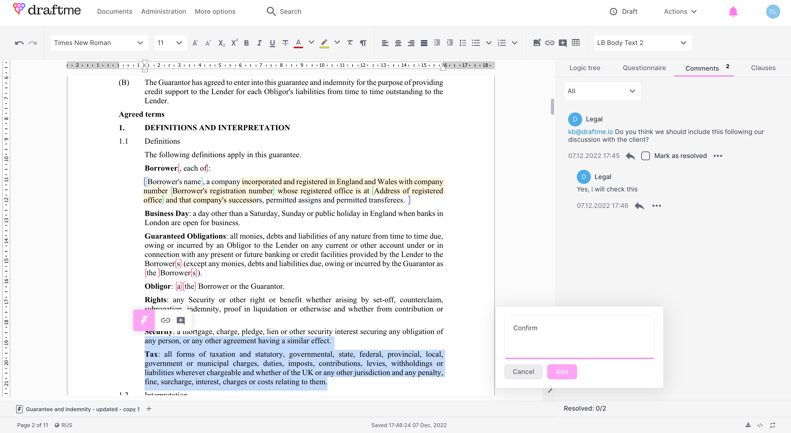Justify text alignment icon
791x433 pixels.
pyautogui.click(x=424, y=43)
